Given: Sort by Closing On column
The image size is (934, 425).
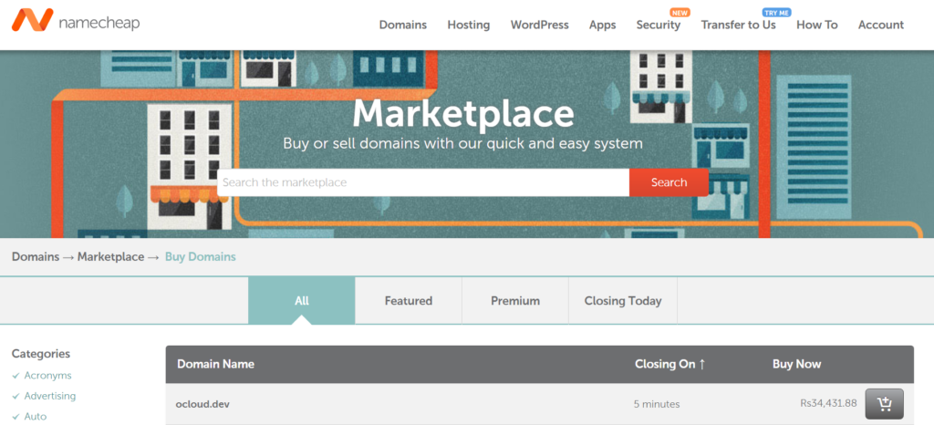Looking at the screenshot, I should [x=670, y=364].
